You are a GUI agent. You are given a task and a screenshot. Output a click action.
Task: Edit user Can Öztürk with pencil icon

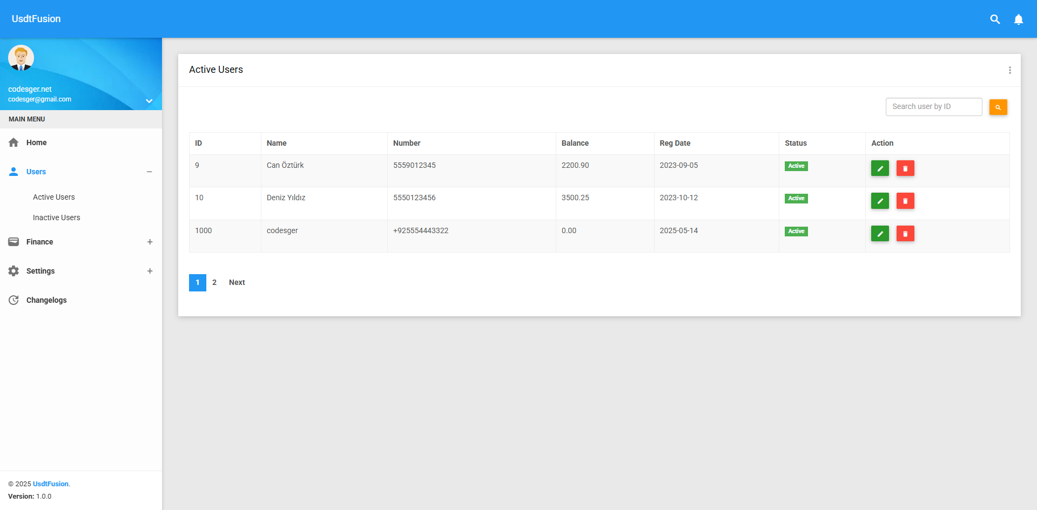coord(880,168)
